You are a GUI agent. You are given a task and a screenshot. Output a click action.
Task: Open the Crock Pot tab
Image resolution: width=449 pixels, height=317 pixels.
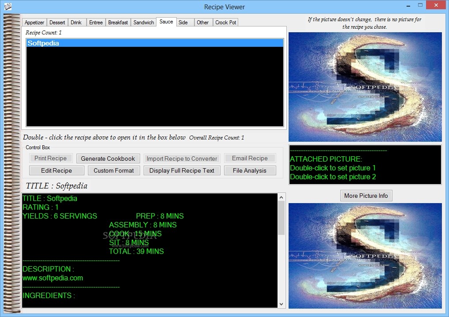[226, 23]
